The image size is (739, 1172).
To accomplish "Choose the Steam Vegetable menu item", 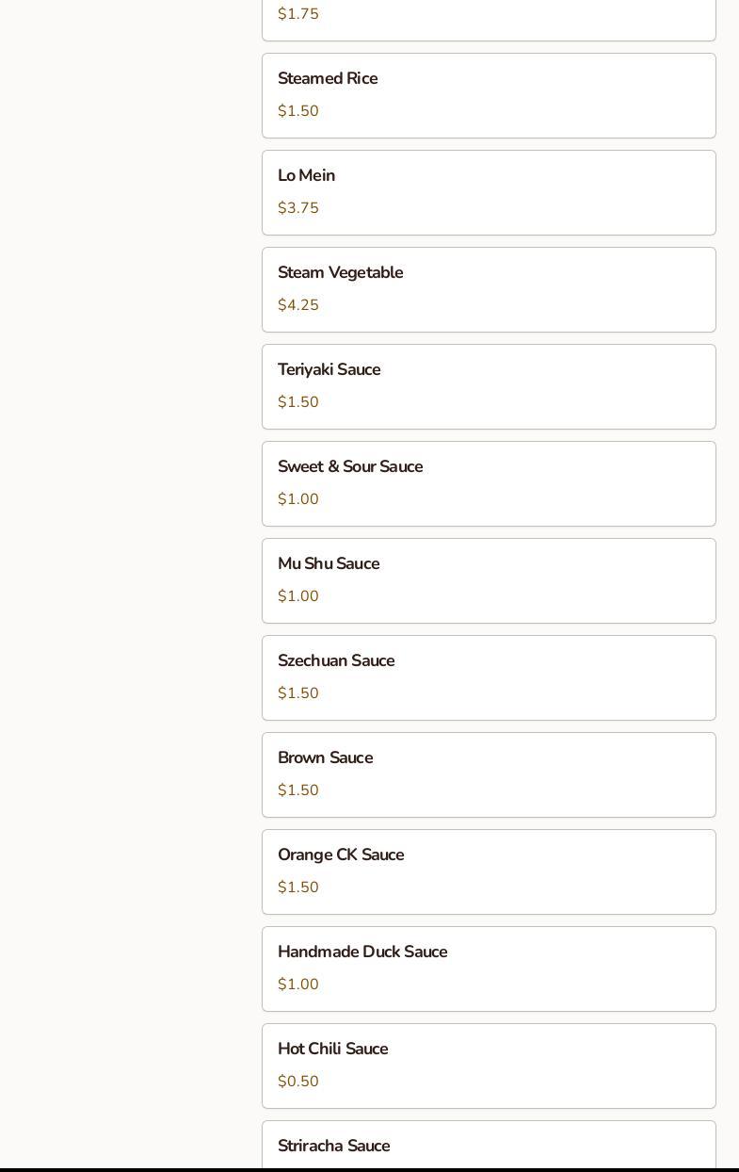I will pyautogui.click(x=489, y=289).
